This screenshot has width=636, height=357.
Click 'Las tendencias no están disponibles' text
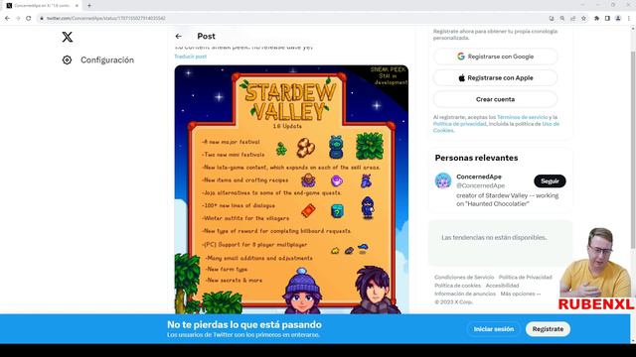tap(494, 238)
